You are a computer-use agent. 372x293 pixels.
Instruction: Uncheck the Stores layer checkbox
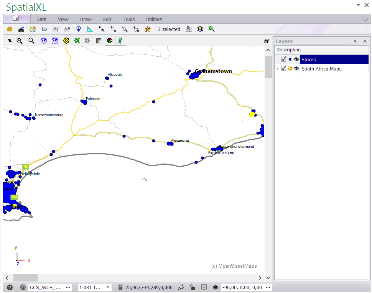283,59
